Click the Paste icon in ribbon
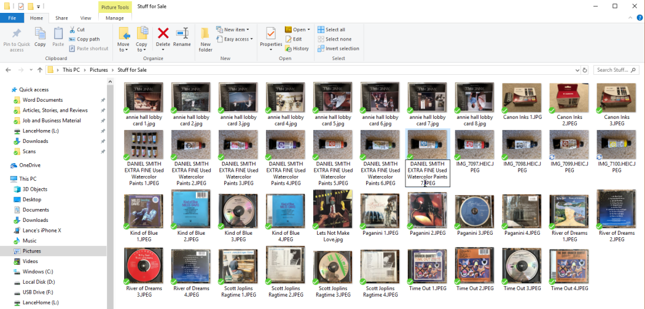 [58, 34]
